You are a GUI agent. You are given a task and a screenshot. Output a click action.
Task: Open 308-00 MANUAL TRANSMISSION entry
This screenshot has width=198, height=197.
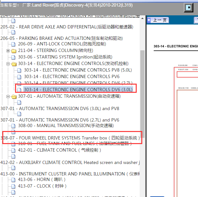pos(66,126)
